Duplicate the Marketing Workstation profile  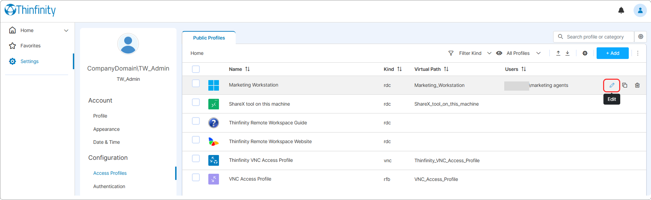pos(625,85)
